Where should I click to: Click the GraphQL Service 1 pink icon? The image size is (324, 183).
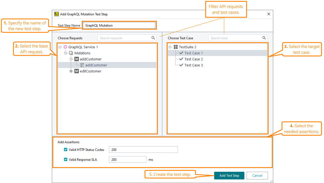[65, 47]
